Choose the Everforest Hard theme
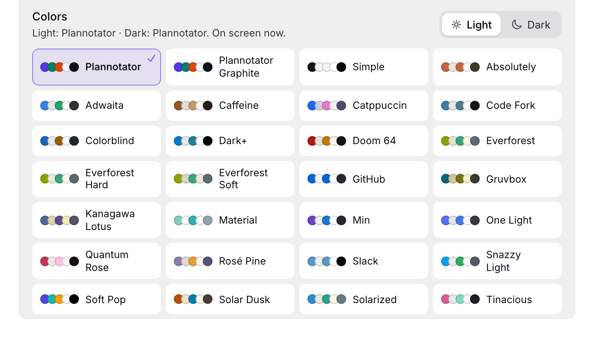This screenshot has height=338, width=594. [97, 179]
